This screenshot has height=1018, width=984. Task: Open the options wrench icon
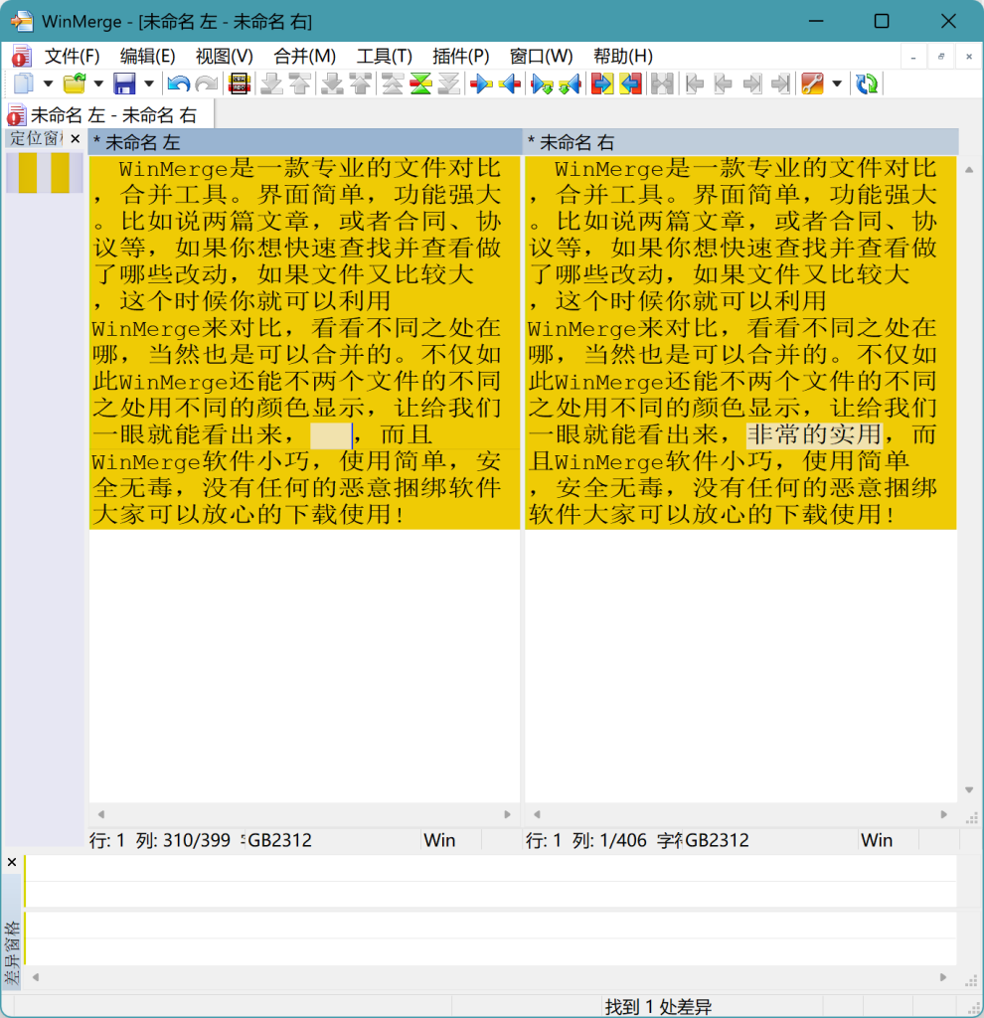point(812,85)
